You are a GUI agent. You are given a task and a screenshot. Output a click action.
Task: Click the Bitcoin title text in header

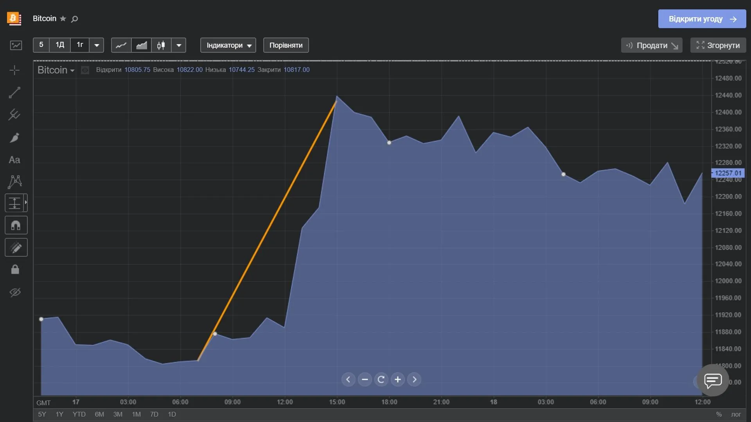(45, 18)
